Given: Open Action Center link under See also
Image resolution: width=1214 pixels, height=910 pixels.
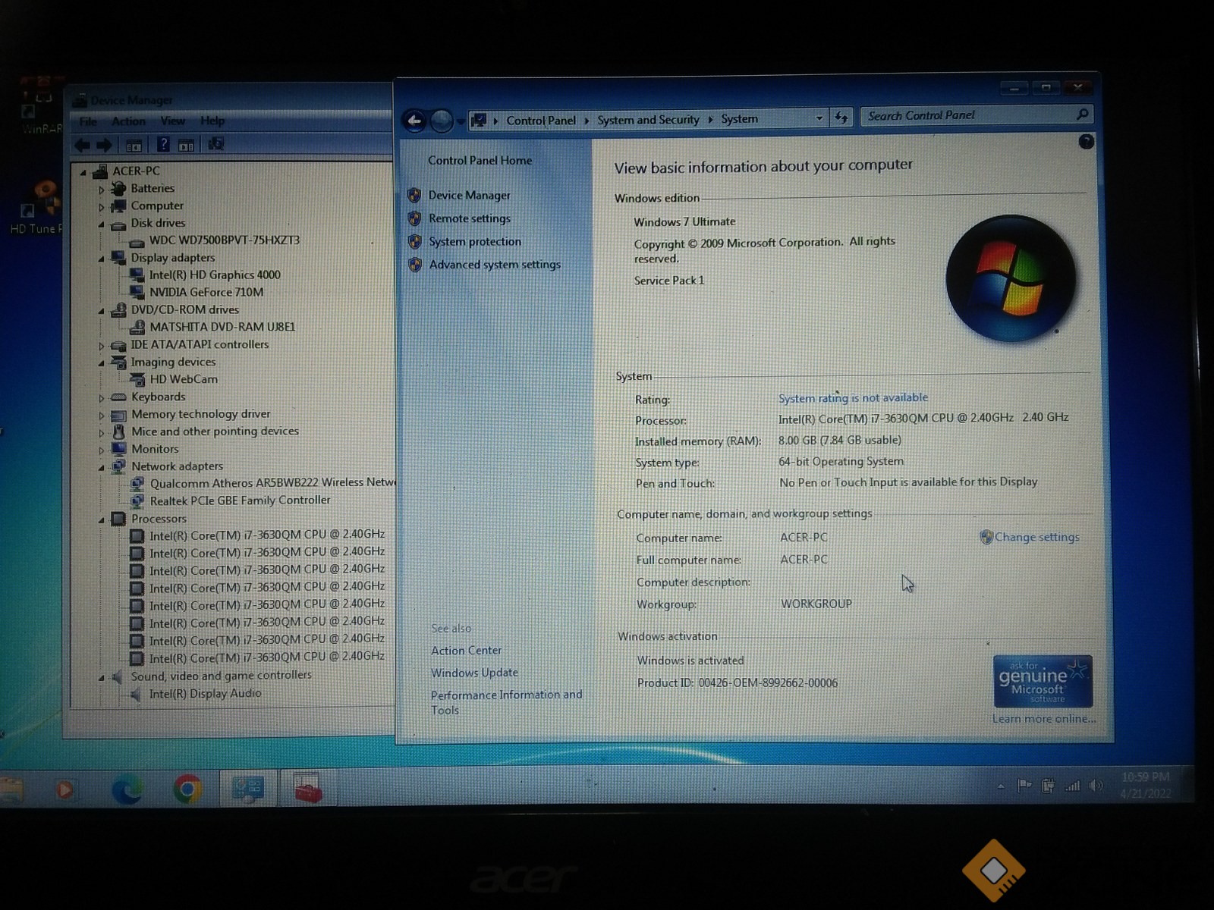Looking at the screenshot, I should click(x=466, y=651).
